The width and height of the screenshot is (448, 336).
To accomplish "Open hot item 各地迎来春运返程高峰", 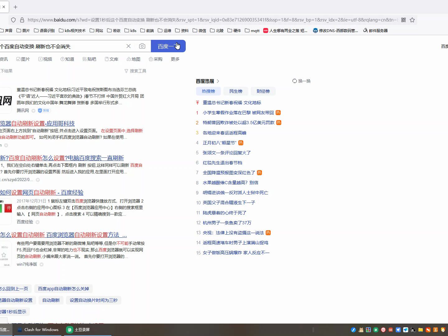I will tap(225, 133).
